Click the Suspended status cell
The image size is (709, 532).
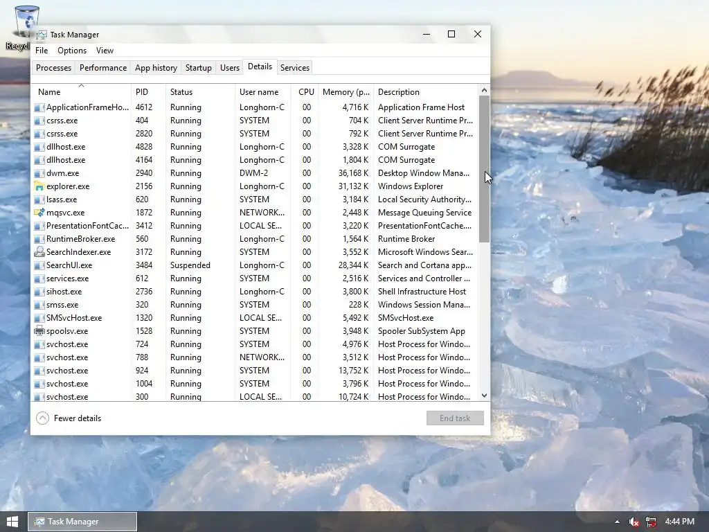click(190, 265)
